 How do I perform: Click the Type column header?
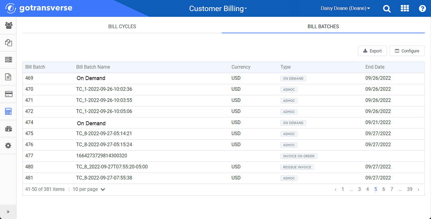(286, 67)
